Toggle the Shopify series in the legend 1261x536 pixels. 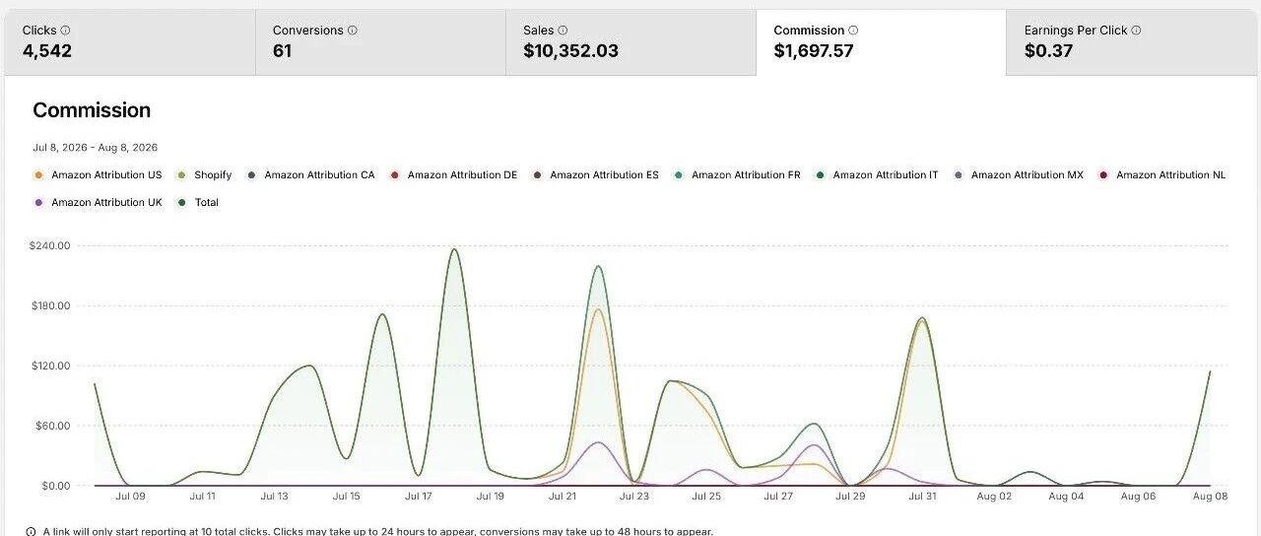click(x=204, y=175)
